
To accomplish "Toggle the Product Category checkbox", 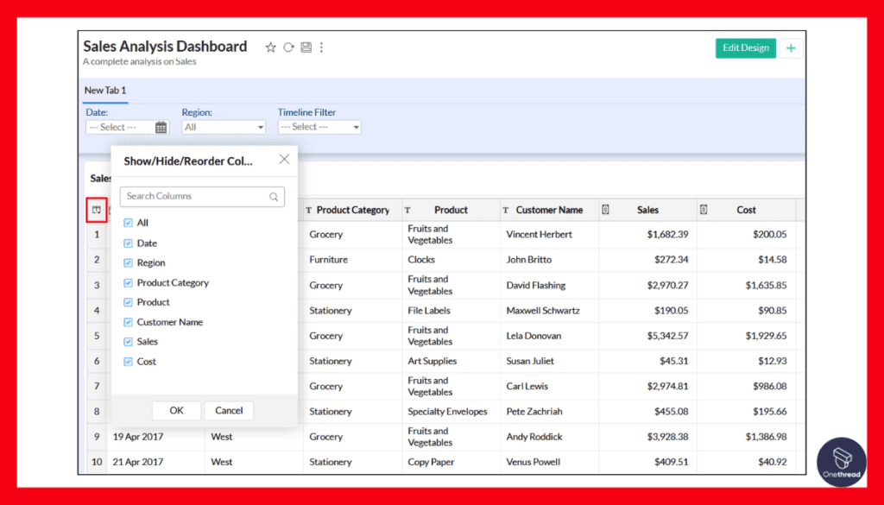I will pyautogui.click(x=128, y=283).
